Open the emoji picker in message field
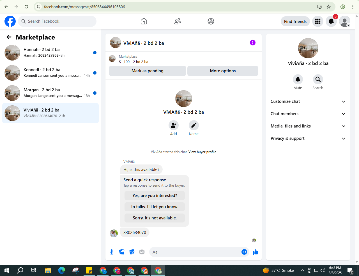The image size is (359, 276). point(244,252)
